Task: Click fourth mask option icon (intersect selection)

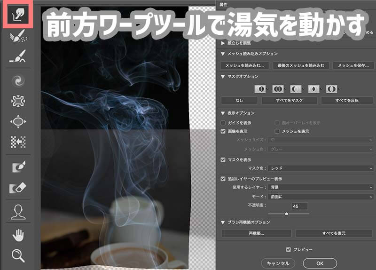Action: coord(313,89)
